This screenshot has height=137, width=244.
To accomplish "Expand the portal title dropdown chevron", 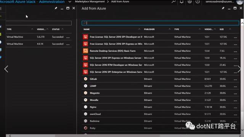I will [70, 2].
